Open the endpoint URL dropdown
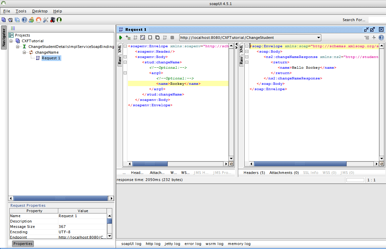Image resolution: width=386 pixels, height=249 pixels. point(319,38)
